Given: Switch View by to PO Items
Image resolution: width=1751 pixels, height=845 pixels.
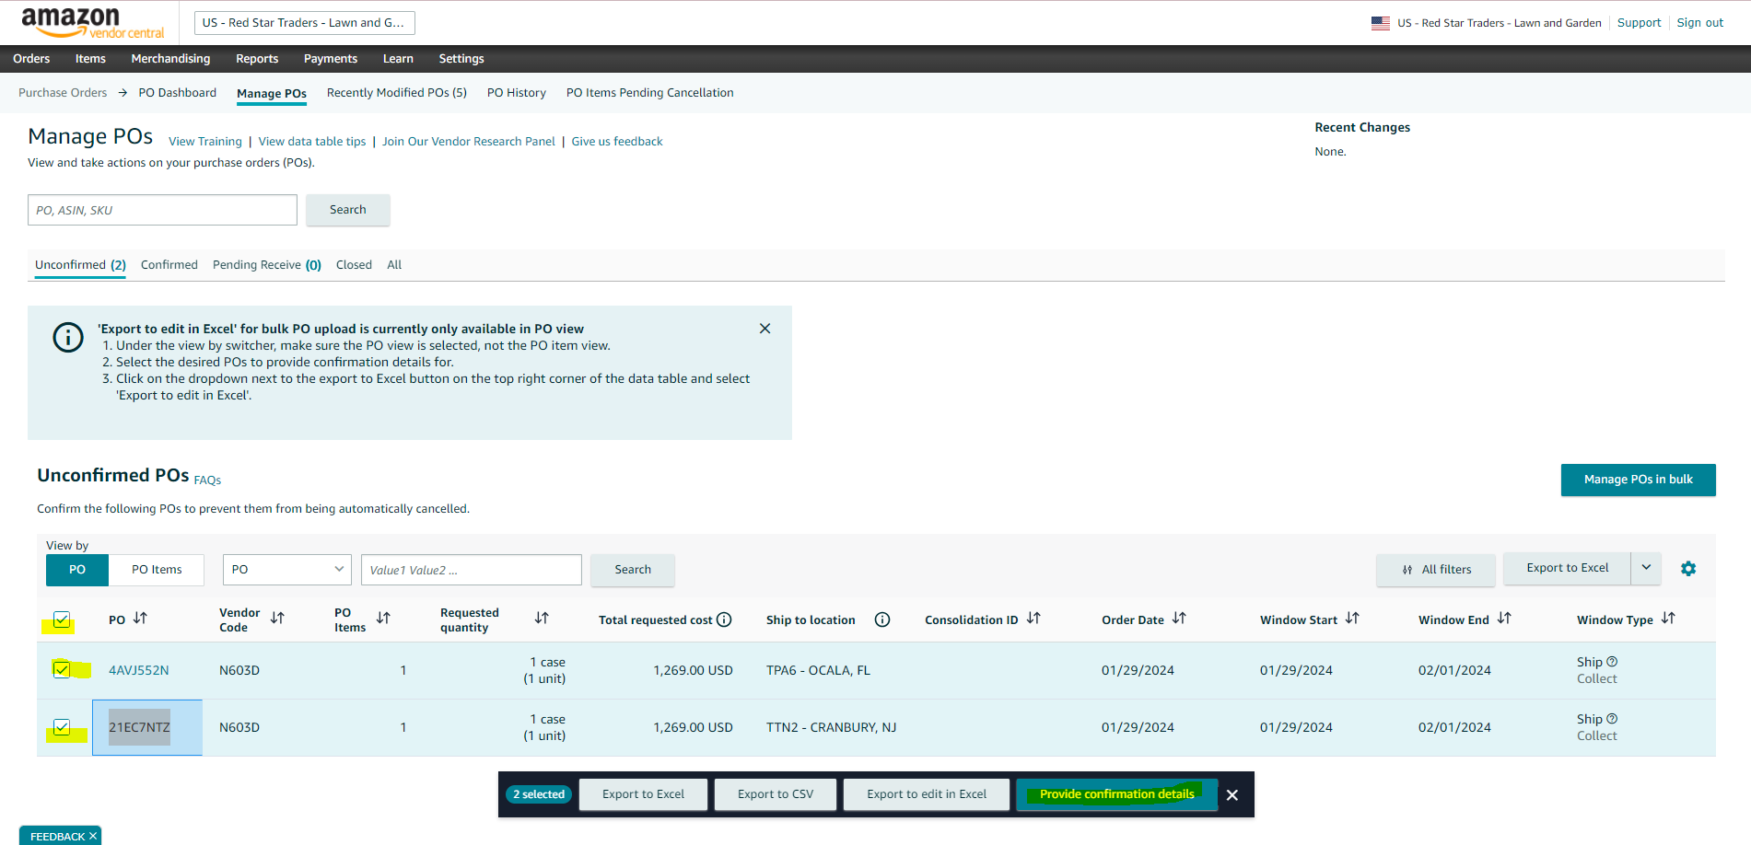Looking at the screenshot, I should tap(157, 570).
